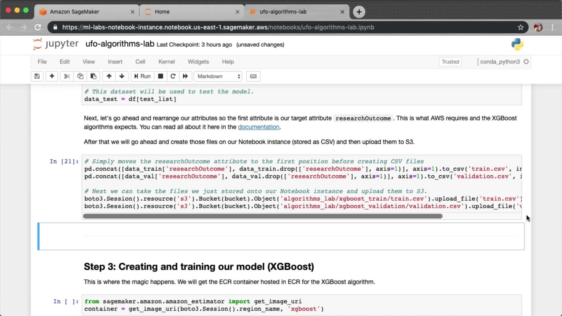Switch to the Amazon SageMaker browser tab

[75, 12]
